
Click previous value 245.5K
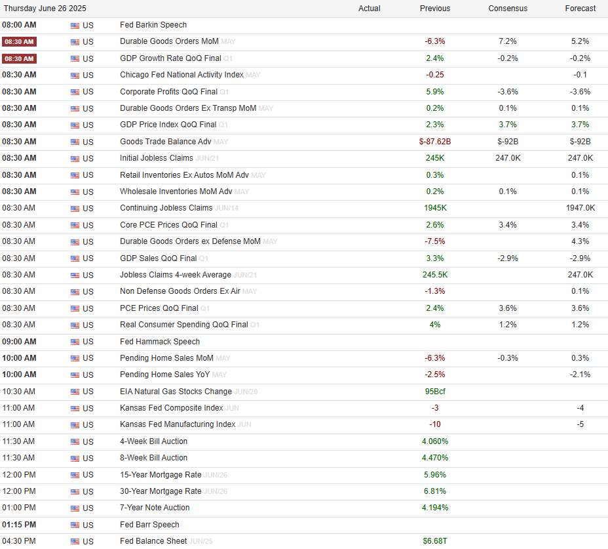(x=435, y=274)
